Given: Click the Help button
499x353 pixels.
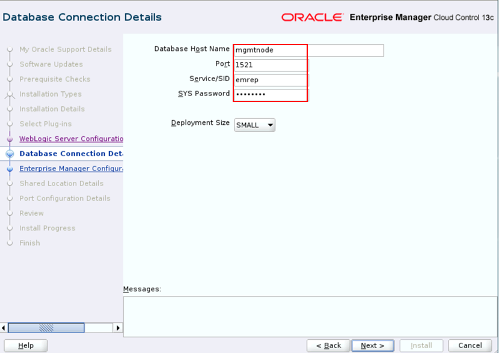Looking at the screenshot, I should click(26, 345).
